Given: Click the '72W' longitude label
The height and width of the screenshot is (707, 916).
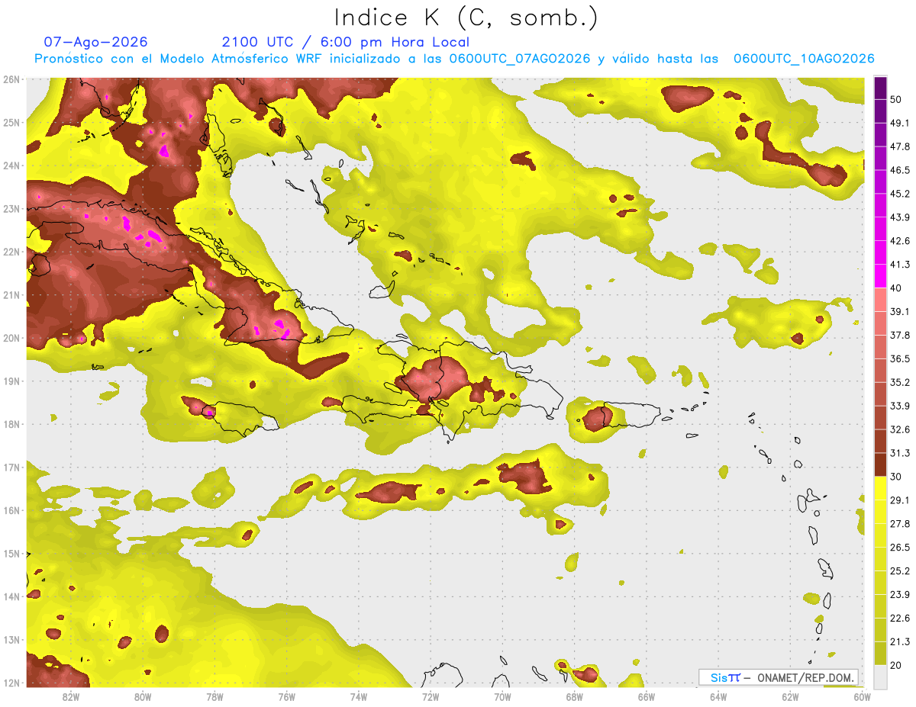Looking at the screenshot, I should click(431, 696).
